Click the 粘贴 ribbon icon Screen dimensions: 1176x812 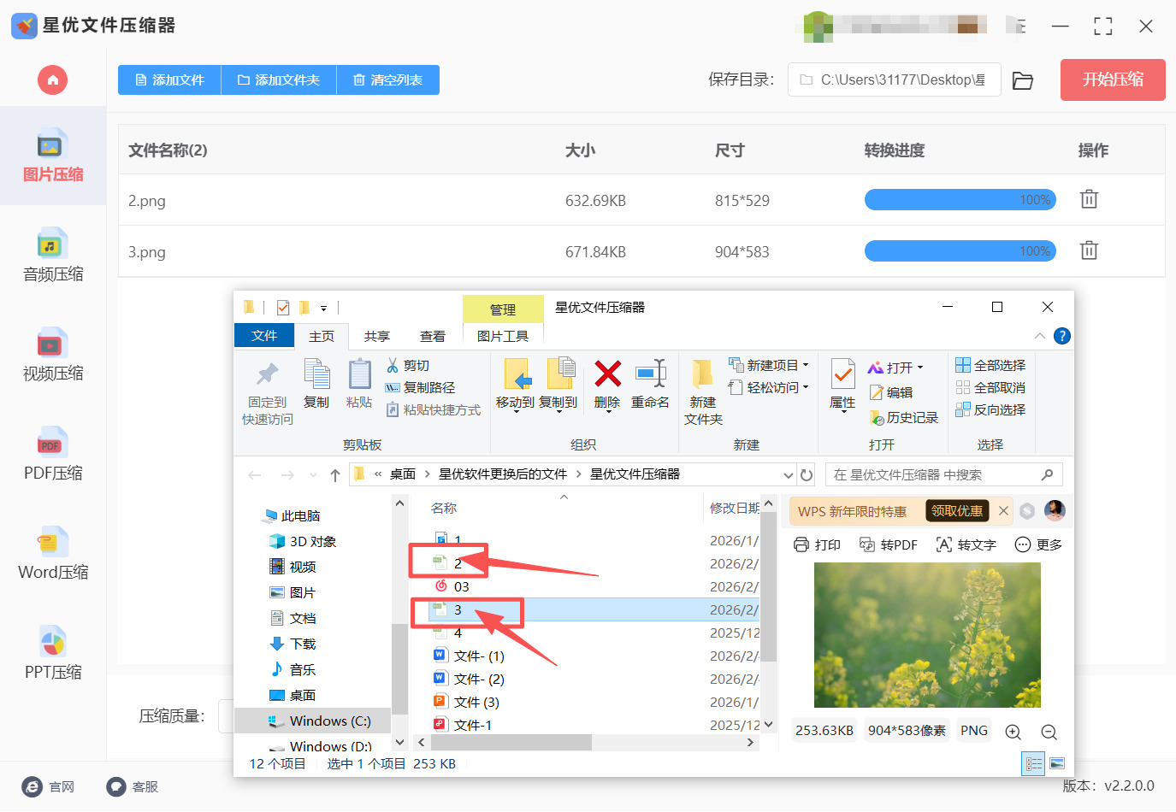click(359, 384)
